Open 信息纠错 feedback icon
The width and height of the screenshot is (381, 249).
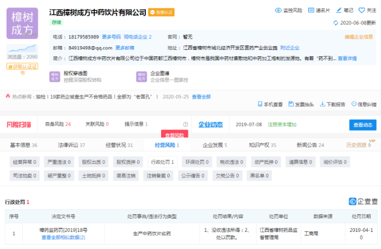point(353,104)
